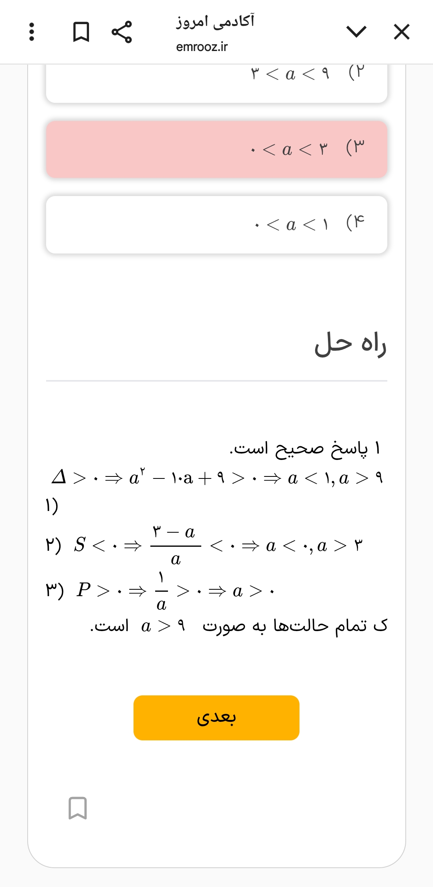This screenshot has width=433, height=887.
Task: Choose answer option ۴ (۰ < a < ۱)
Action: pos(216,225)
